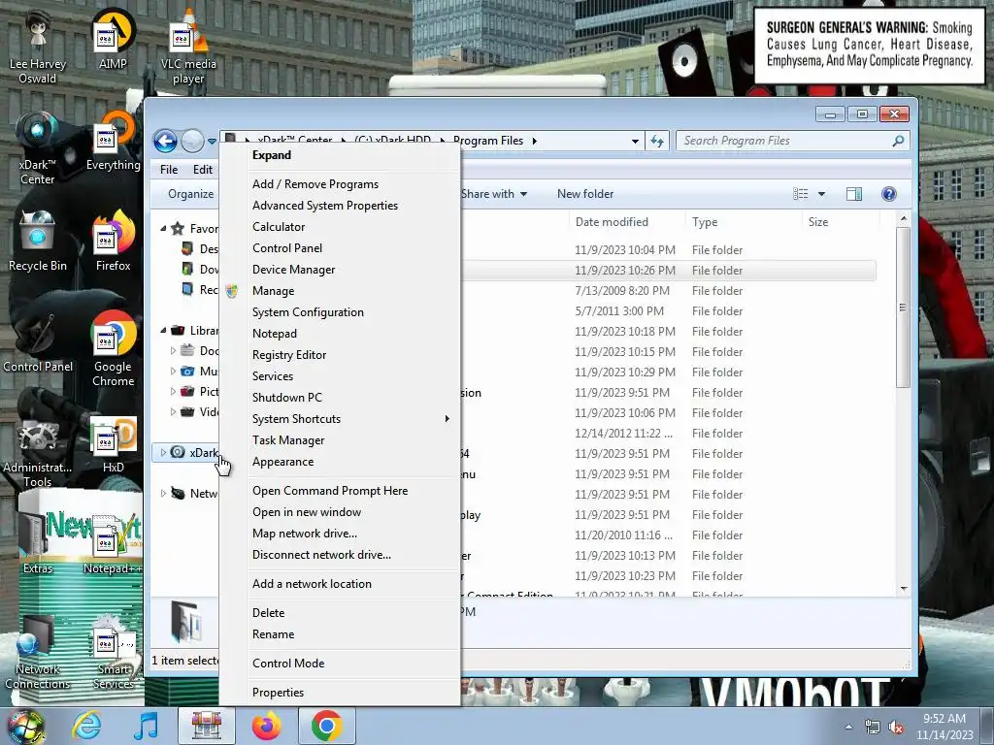The width and height of the screenshot is (994, 745).
Task: Expand the xDark tree node
Action: pos(163,452)
